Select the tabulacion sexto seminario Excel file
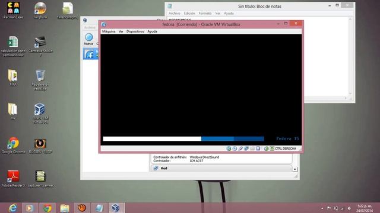This screenshot has height=213, width=380. point(13,46)
